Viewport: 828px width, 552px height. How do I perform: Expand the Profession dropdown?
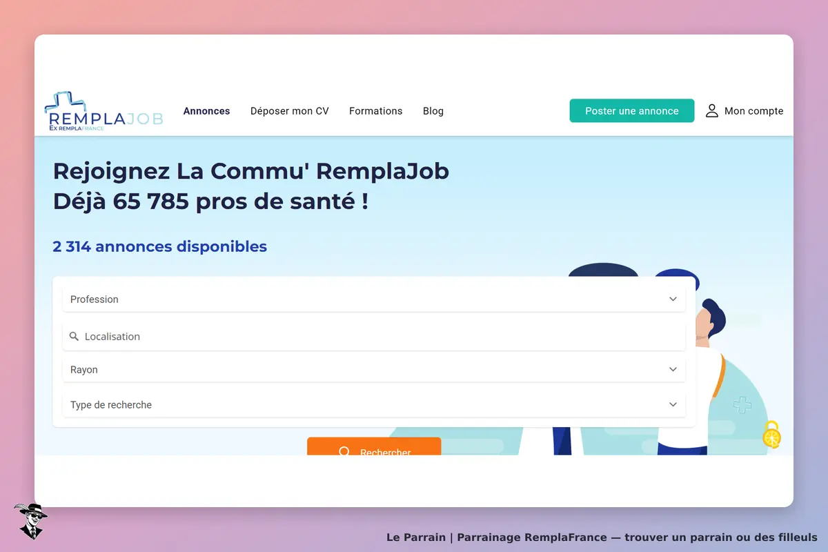(374, 299)
